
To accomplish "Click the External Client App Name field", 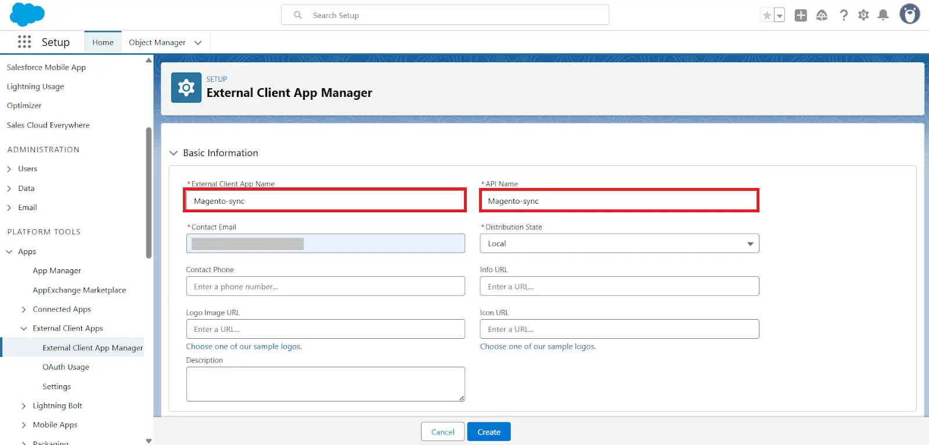I will 325,201.
